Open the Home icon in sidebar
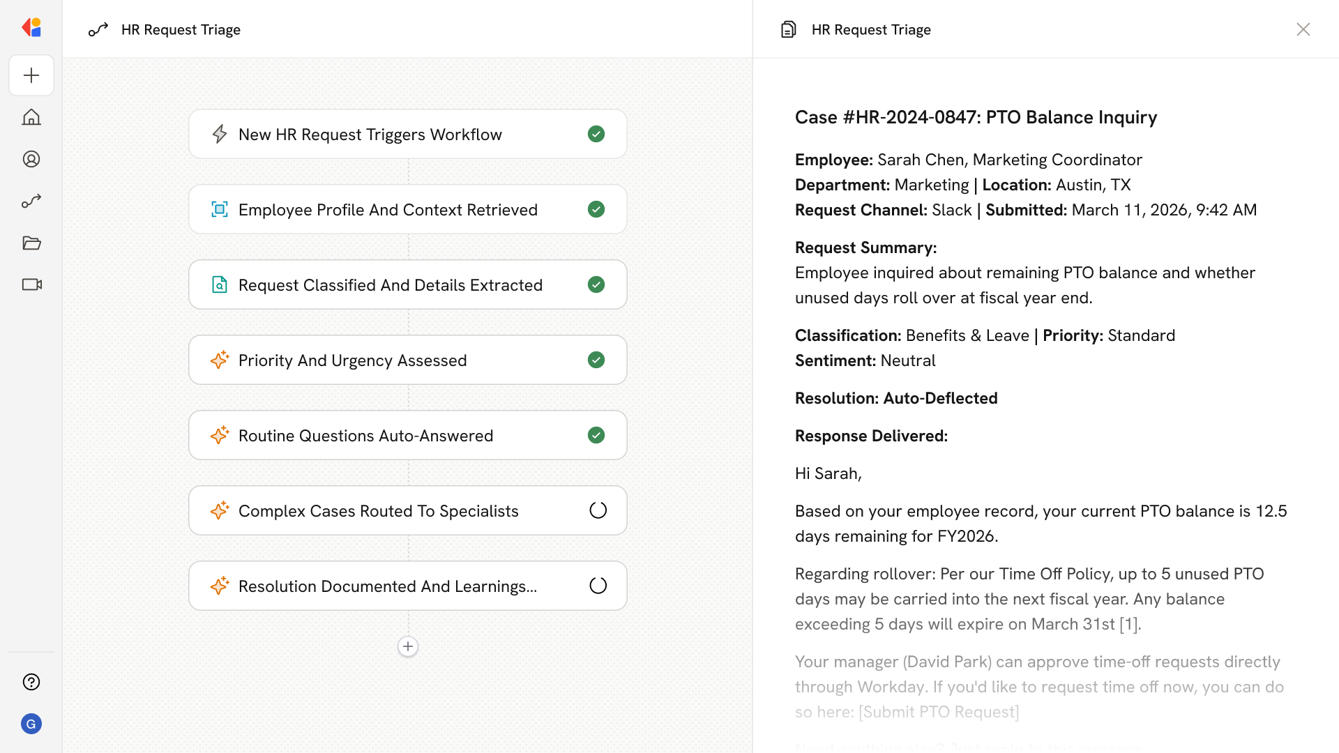 (31, 117)
